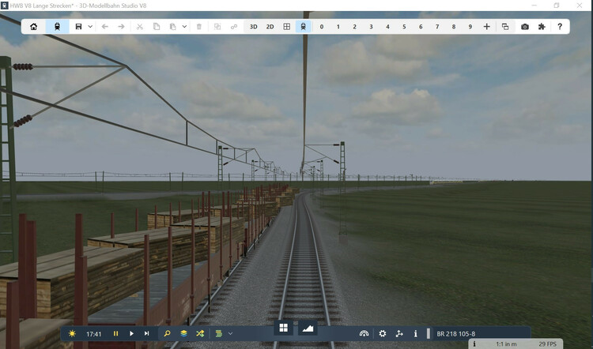Expand the list dropdown in bottom bar
593x349 pixels.
[230, 334]
